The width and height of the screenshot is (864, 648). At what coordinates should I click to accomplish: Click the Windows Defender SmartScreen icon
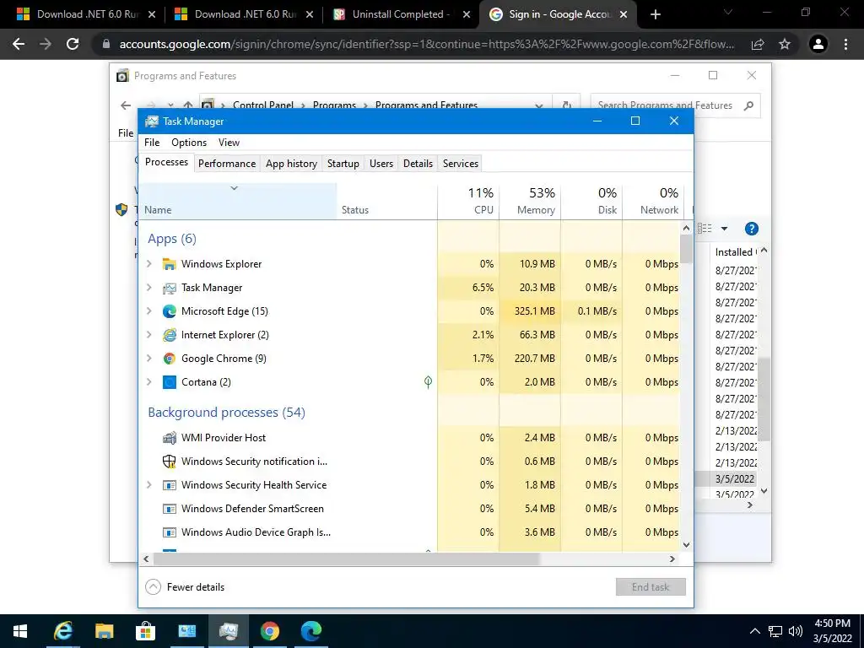(169, 509)
